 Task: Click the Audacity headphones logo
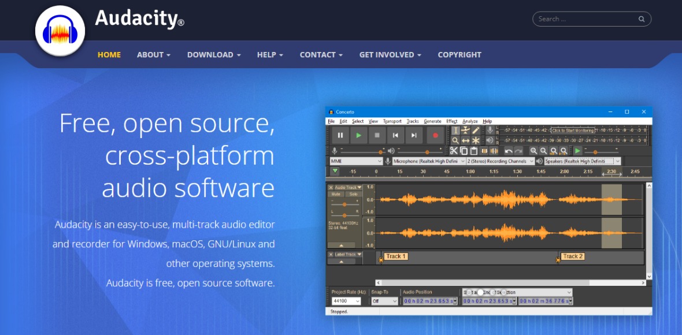click(60, 31)
